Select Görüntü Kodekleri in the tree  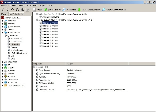pyautogui.click(x=19, y=53)
